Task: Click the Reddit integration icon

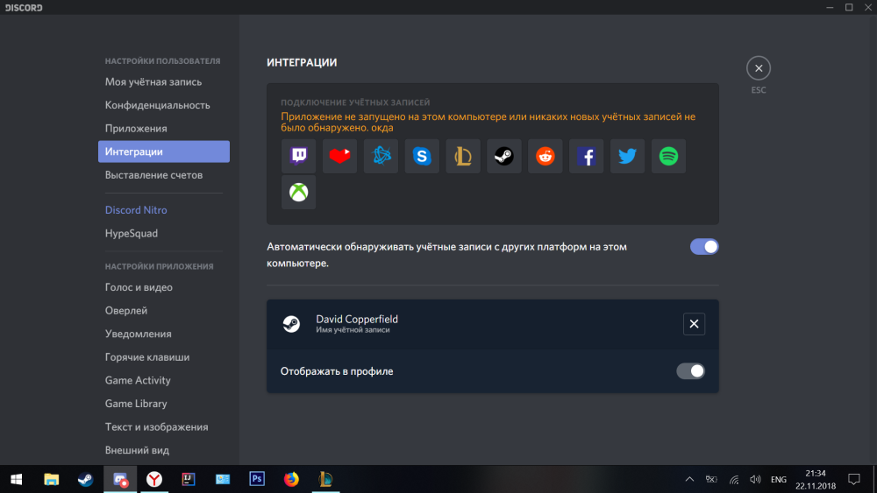Action: 545,157
